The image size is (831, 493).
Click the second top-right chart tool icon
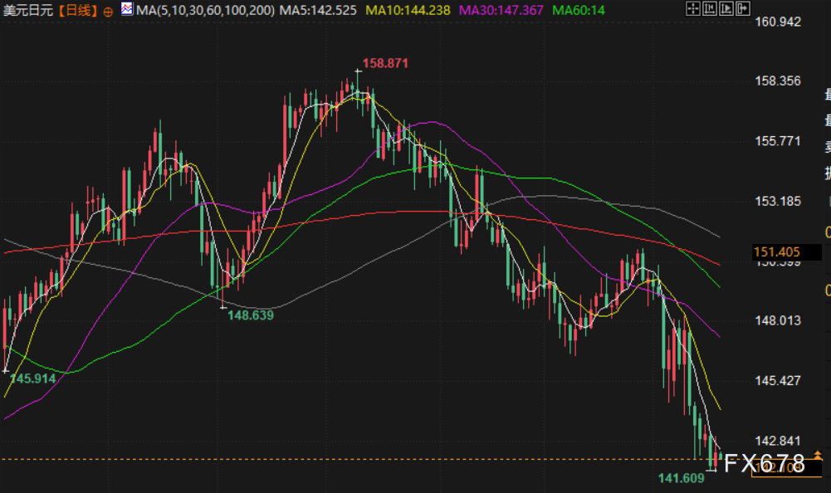coord(711,9)
